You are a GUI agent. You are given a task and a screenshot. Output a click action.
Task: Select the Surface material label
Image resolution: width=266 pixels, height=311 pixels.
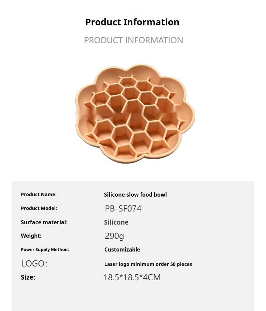point(44,222)
